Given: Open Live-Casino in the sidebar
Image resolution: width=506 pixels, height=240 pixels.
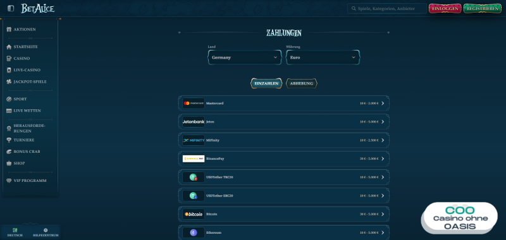Looking at the screenshot, I should (x=27, y=70).
